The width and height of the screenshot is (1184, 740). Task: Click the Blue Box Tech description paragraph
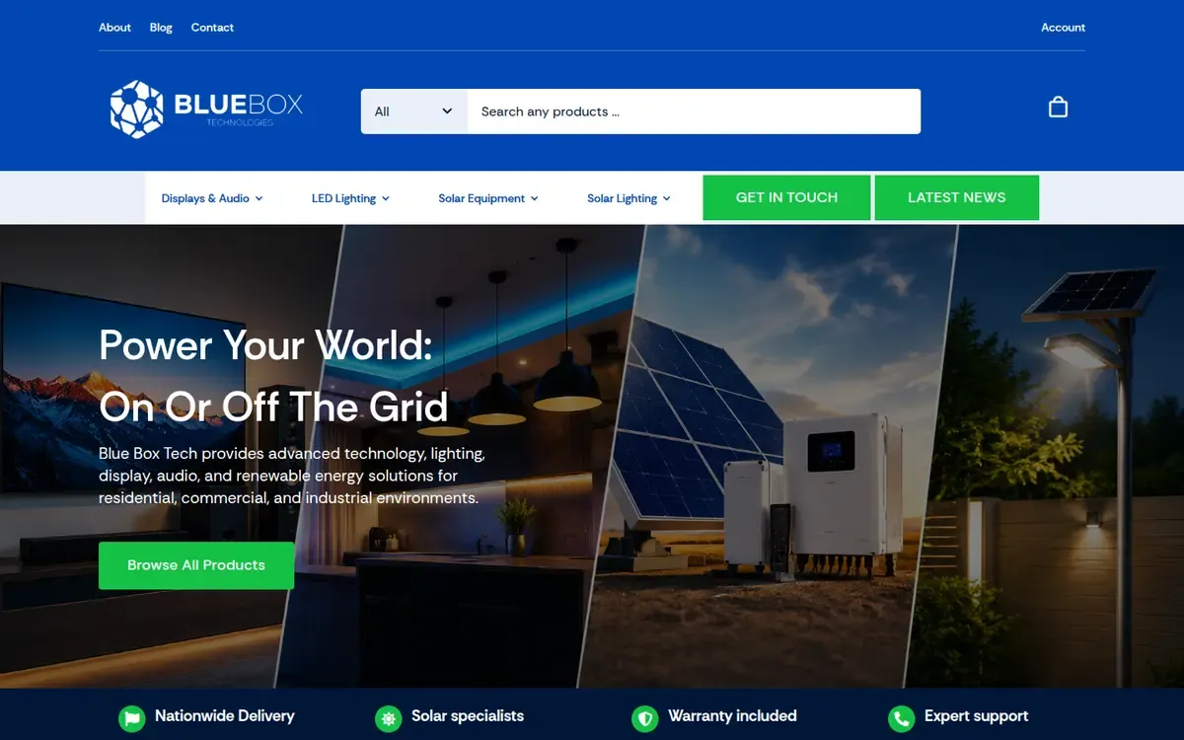coord(292,476)
